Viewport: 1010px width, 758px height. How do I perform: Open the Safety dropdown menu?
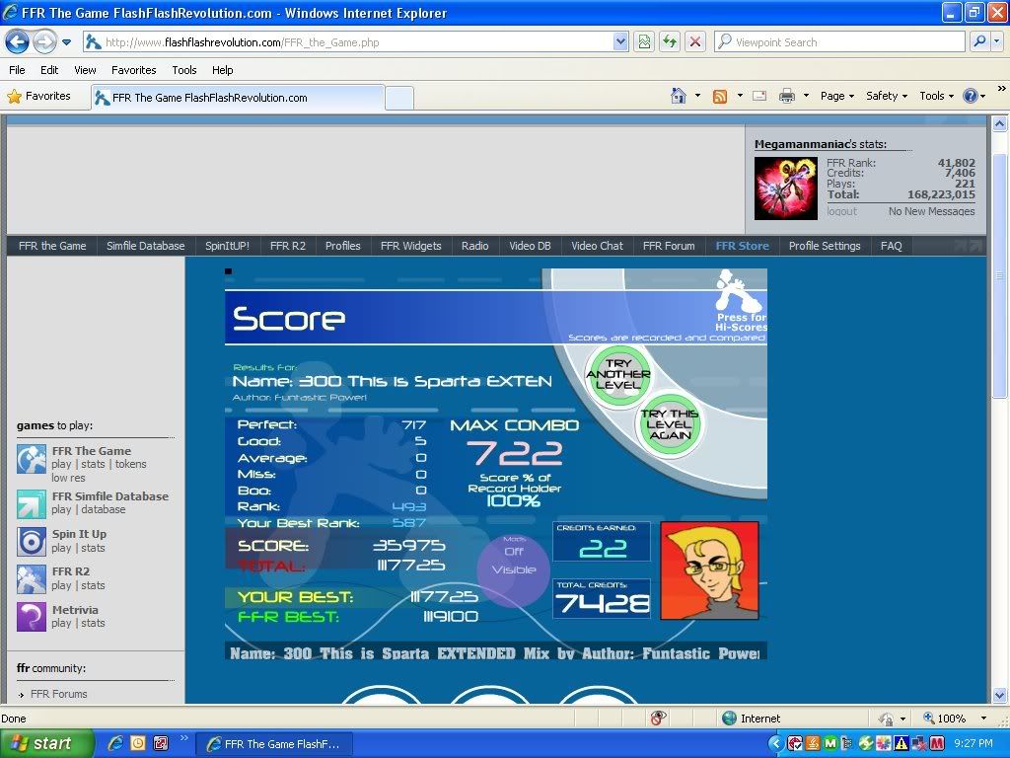887,96
